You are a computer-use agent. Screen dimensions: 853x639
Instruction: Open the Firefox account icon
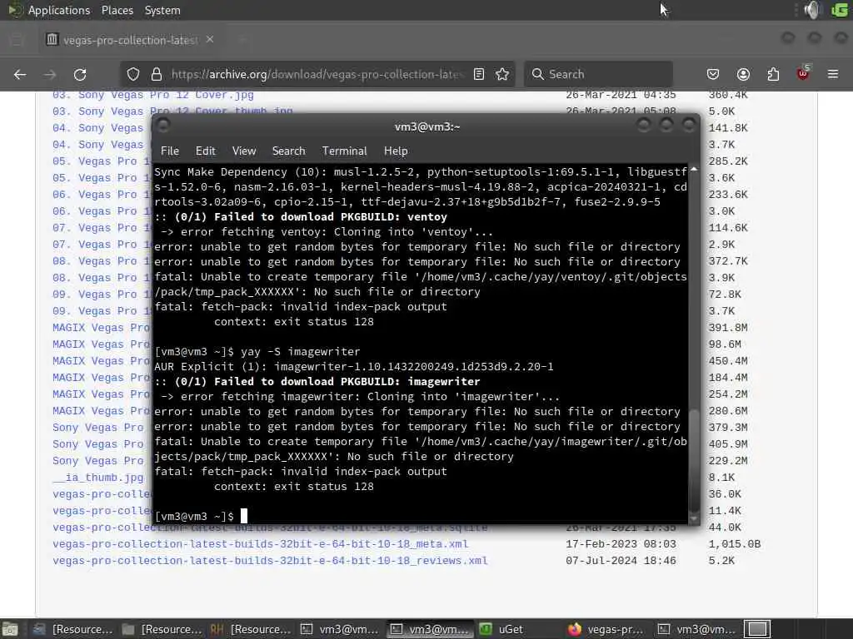(743, 74)
